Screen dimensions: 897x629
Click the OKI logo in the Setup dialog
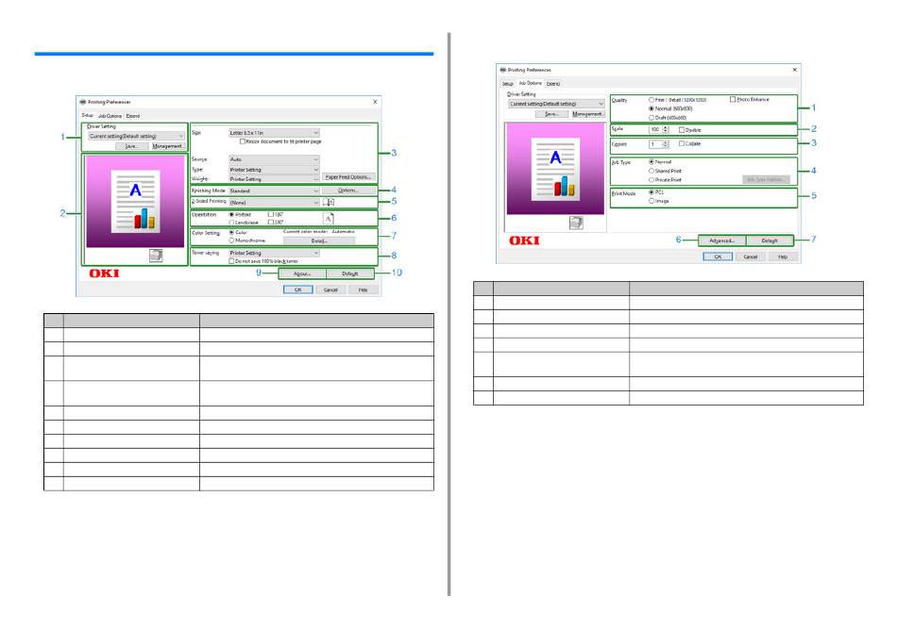tap(104, 273)
